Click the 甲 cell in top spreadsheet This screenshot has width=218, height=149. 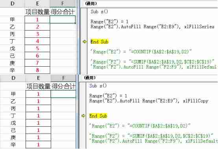coord(12,20)
